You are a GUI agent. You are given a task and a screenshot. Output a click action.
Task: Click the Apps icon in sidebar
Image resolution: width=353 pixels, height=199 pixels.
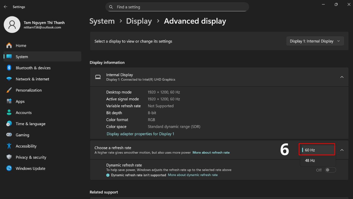pos(9,101)
